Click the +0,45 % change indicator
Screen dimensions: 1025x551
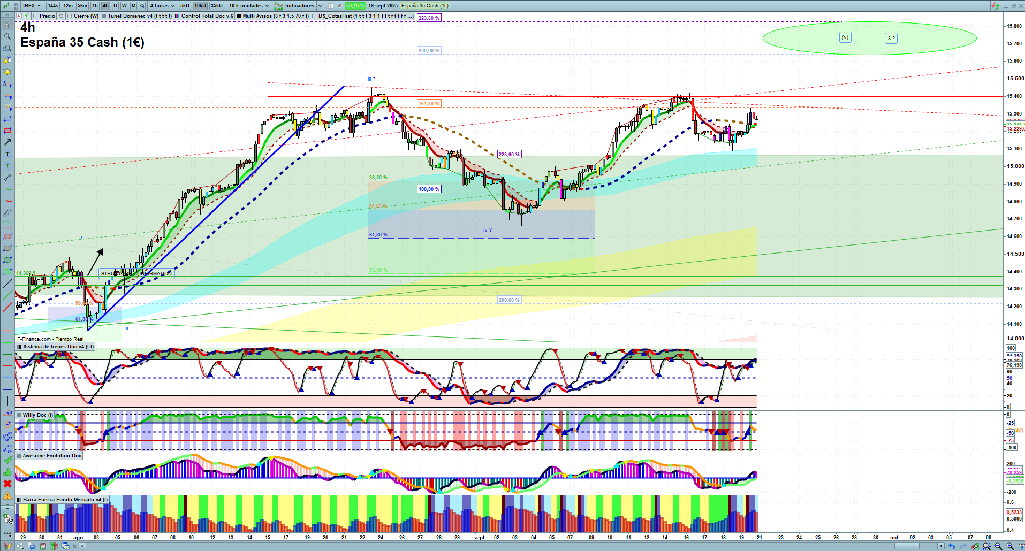[355, 6]
